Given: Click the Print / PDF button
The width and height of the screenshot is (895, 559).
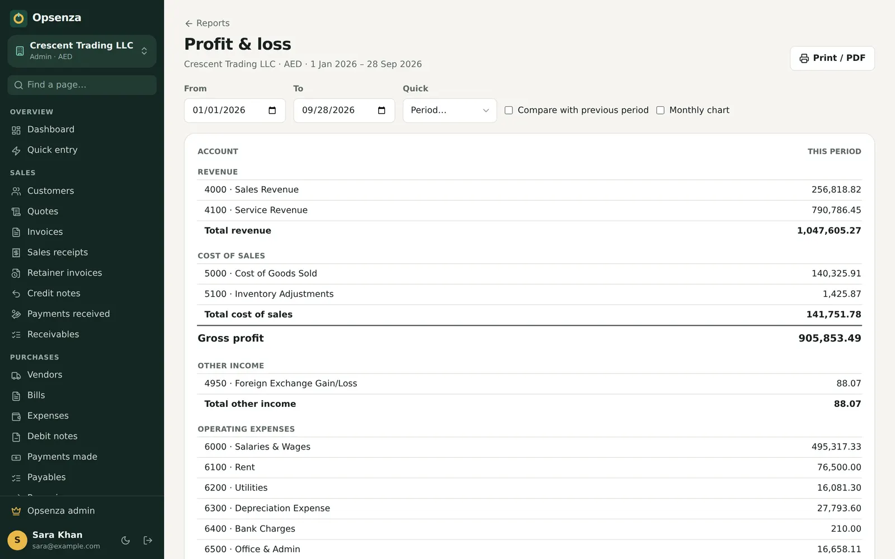Looking at the screenshot, I should coord(832,58).
